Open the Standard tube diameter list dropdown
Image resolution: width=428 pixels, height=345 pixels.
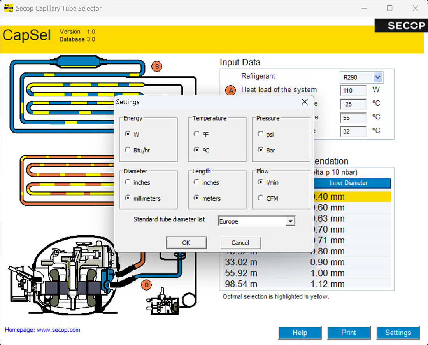coord(290,221)
